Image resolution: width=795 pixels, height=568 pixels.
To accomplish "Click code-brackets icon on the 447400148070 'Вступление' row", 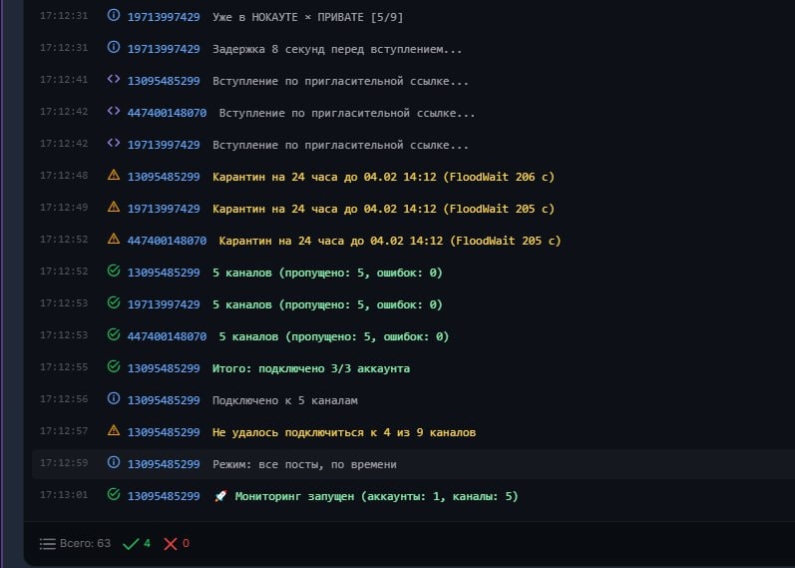I will click(x=114, y=111).
